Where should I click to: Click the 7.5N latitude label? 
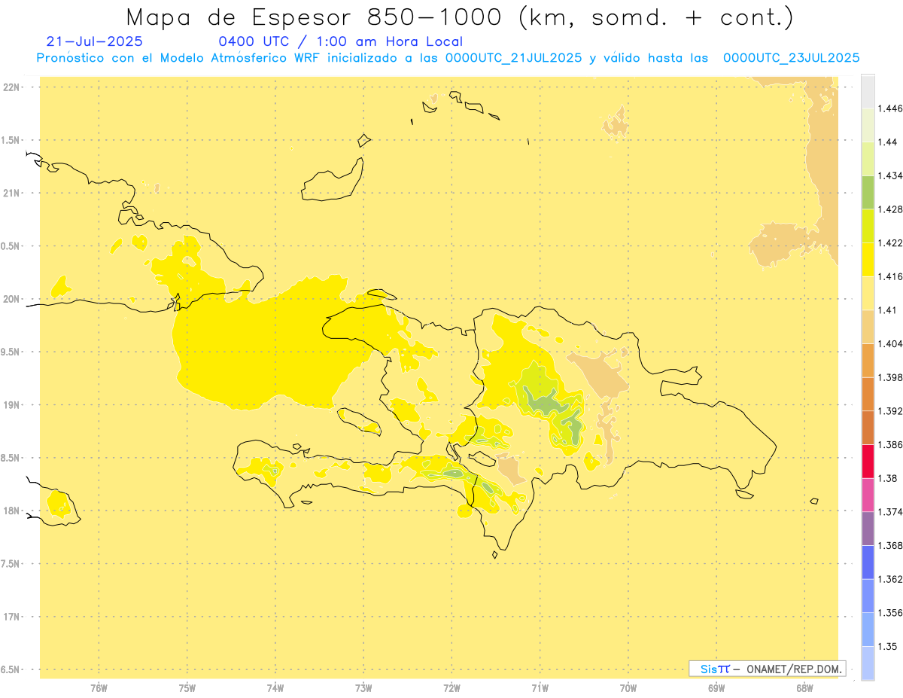(11, 564)
